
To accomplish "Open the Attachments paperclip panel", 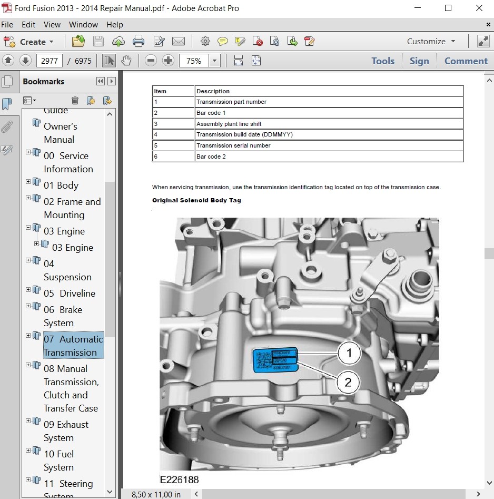I will click(7, 126).
